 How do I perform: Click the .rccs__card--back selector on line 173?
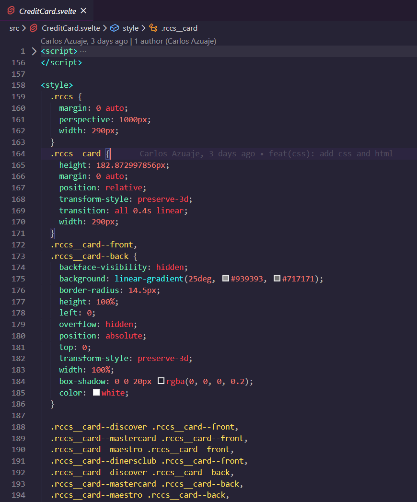(x=90, y=256)
